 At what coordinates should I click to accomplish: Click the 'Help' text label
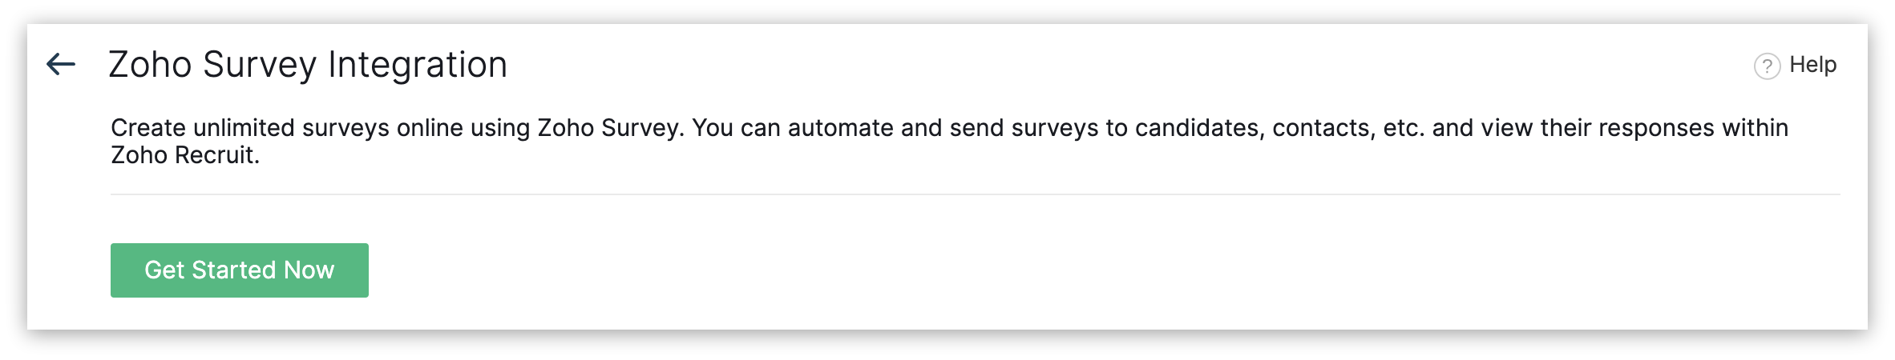coord(1812,65)
